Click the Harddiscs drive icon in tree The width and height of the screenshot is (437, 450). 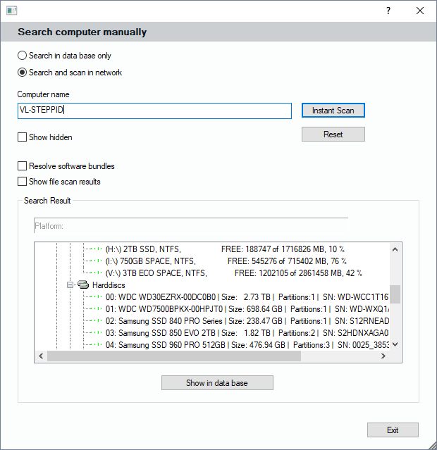(x=83, y=285)
